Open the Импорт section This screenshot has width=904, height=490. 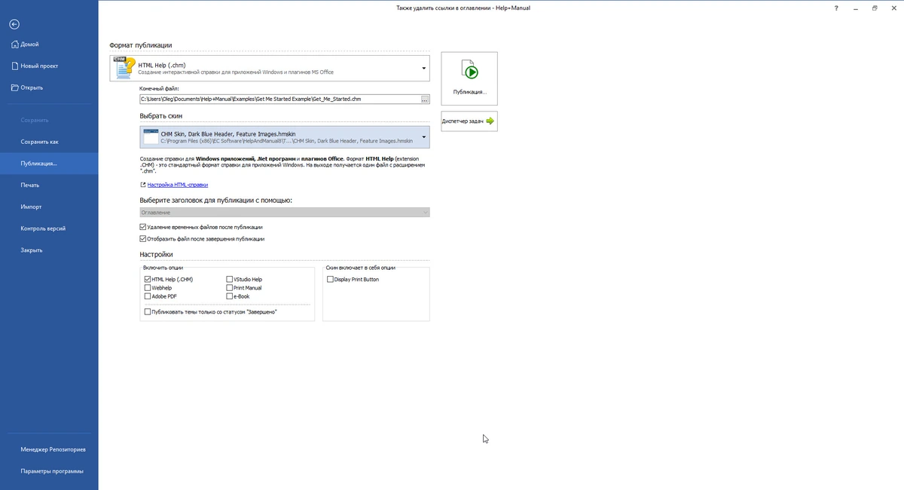[49, 207]
